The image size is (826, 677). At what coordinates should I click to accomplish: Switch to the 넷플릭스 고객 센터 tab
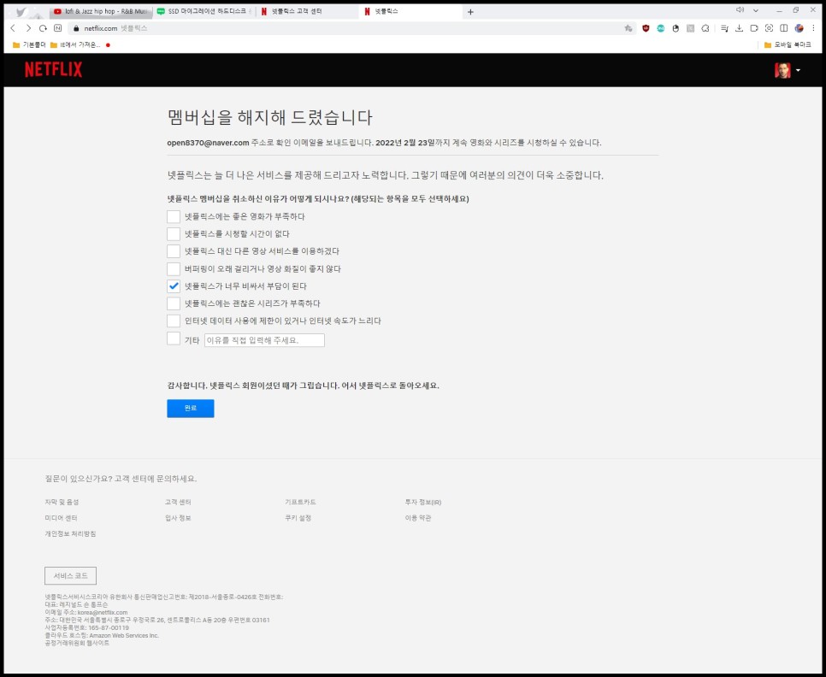(x=308, y=12)
